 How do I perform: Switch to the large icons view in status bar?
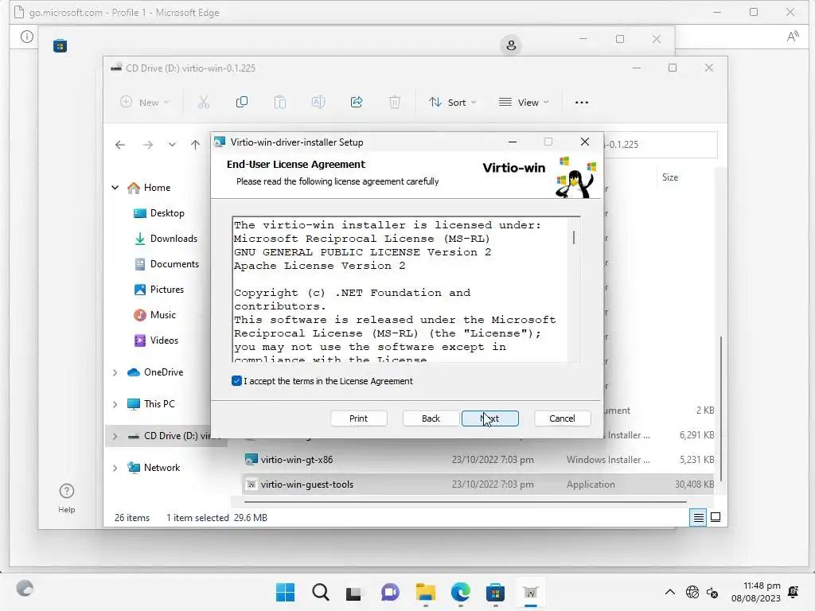[x=716, y=517]
